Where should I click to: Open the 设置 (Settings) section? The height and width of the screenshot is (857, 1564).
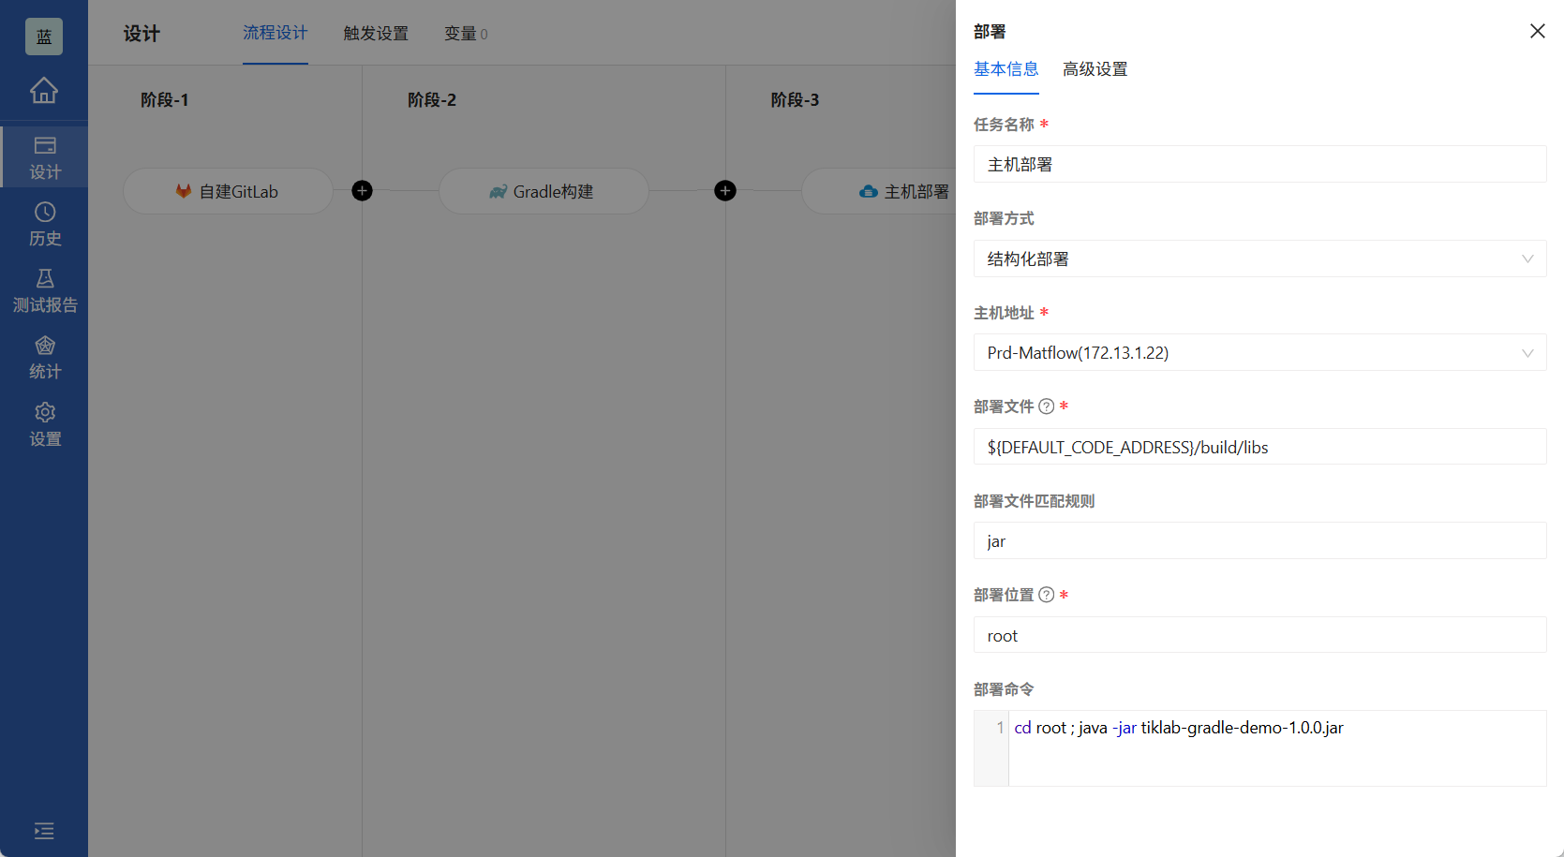pyautogui.click(x=43, y=423)
